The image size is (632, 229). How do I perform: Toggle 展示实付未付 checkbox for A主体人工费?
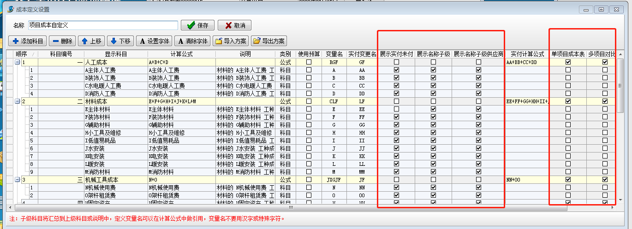coord(396,70)
